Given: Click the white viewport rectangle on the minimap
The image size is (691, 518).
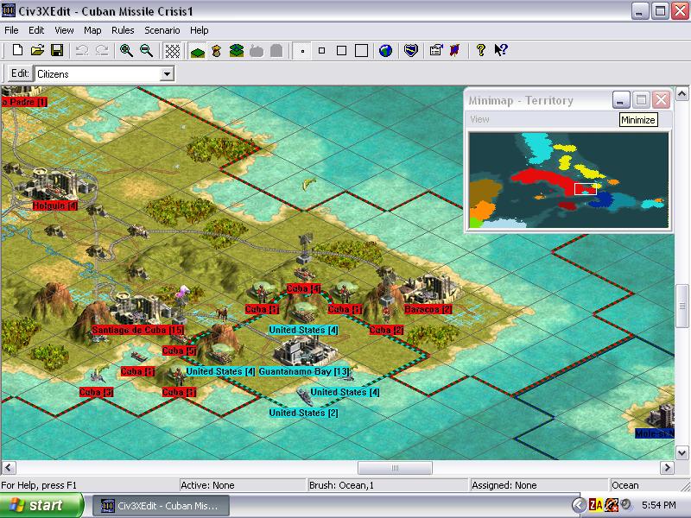Looking at the screenshot, I should [x=586, y=189].
